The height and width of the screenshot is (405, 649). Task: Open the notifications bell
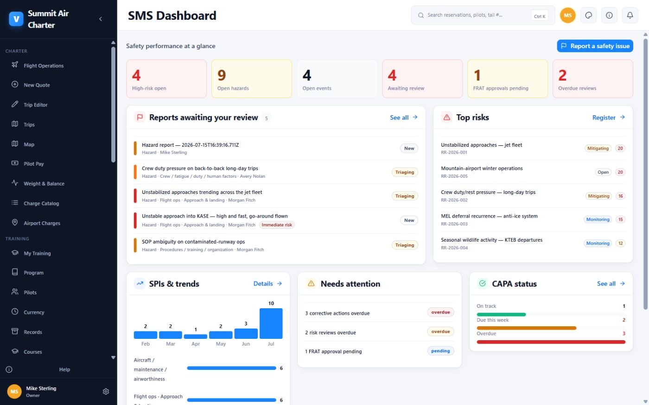point(630,15)
